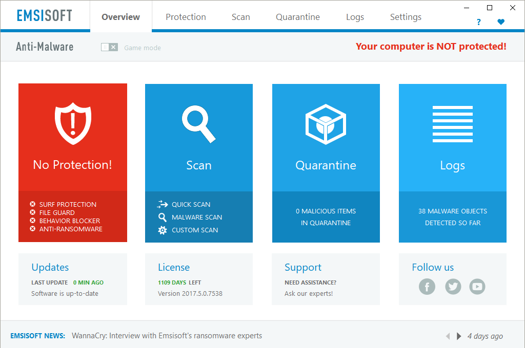Click the Logs lines icon

tap(452, 124)
